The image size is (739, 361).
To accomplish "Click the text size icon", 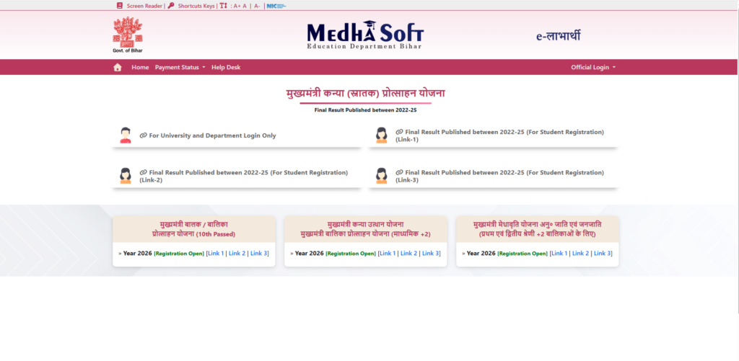I will [x=224, y=6].
